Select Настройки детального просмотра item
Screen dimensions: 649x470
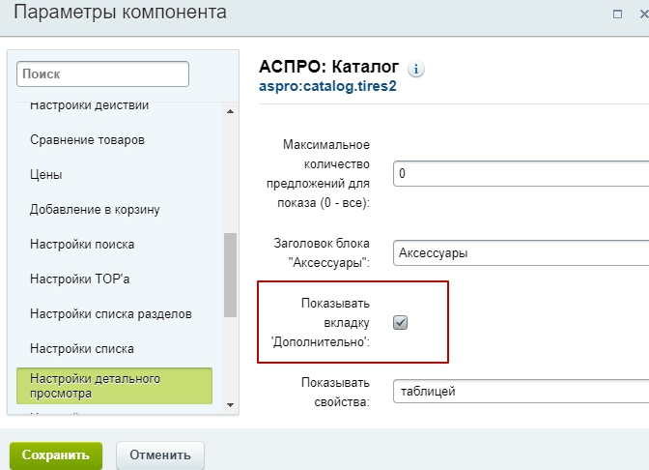point(114,386)
